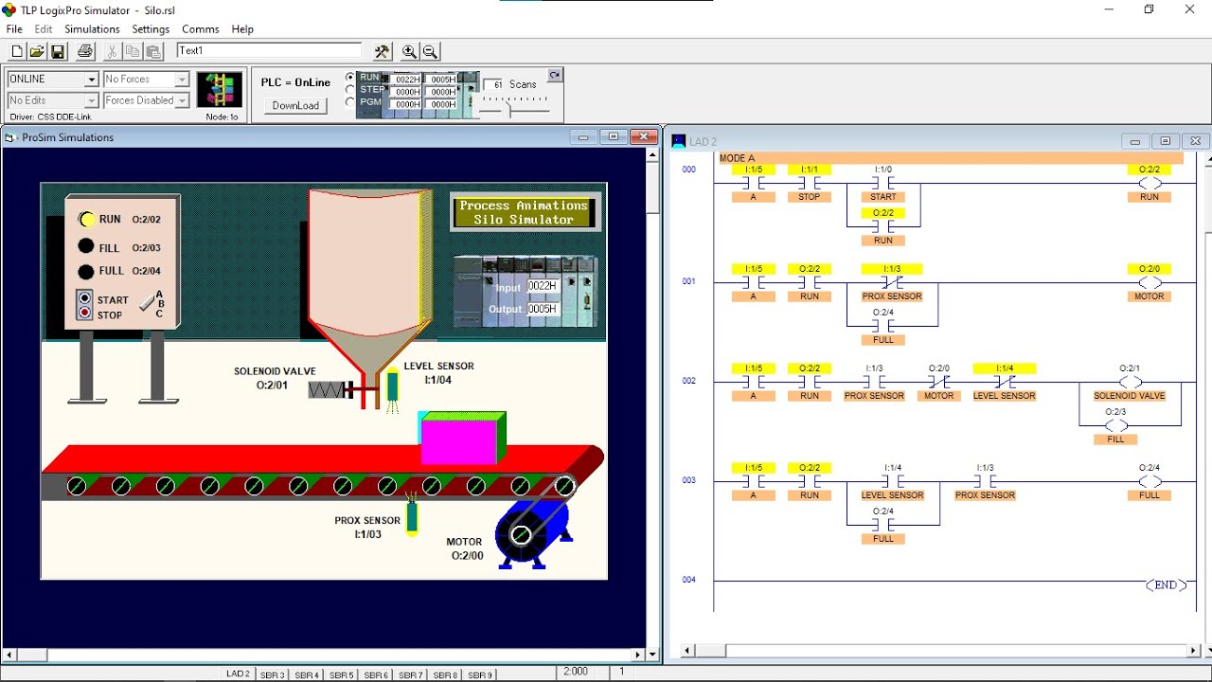Click the MOTOR output coil in rung 001
This screenshot has height=682, width=1212.
click(x=1150, y=282)
